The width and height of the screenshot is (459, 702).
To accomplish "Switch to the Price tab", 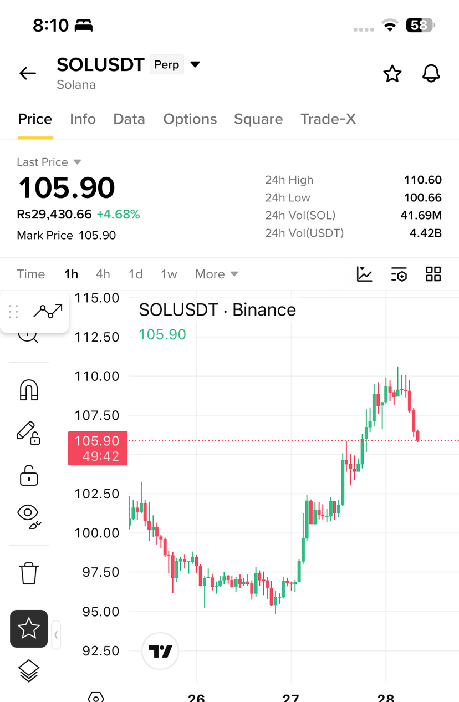I will (x=35, y=119).
